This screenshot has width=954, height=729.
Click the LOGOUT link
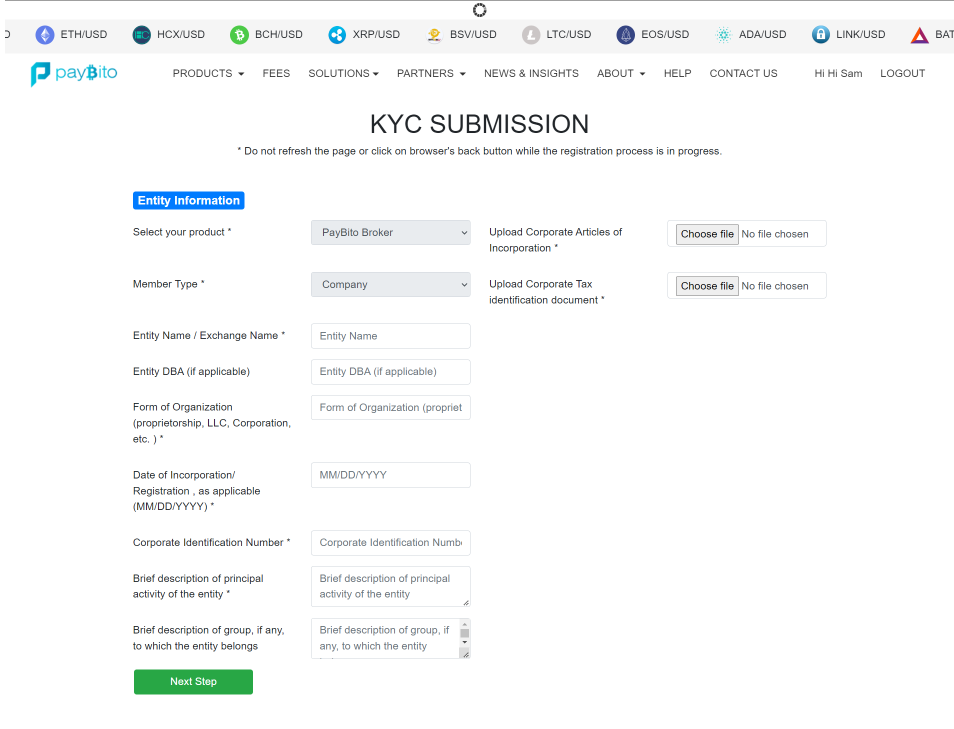coord(902,73)
